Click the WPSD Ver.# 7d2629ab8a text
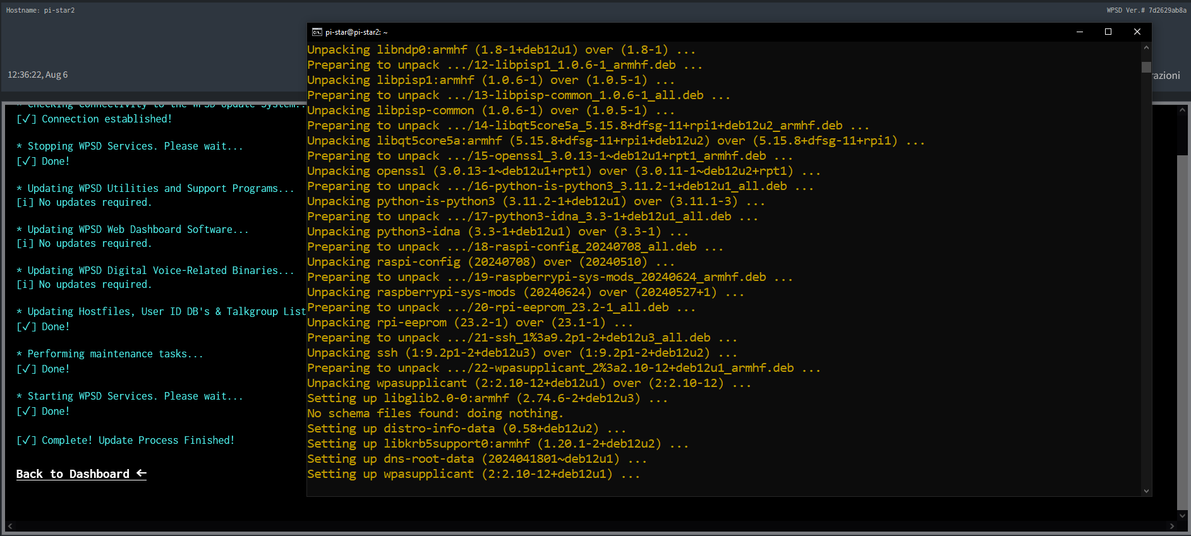The height and width of the screenshot is (536, 1191). (1146, 10)
